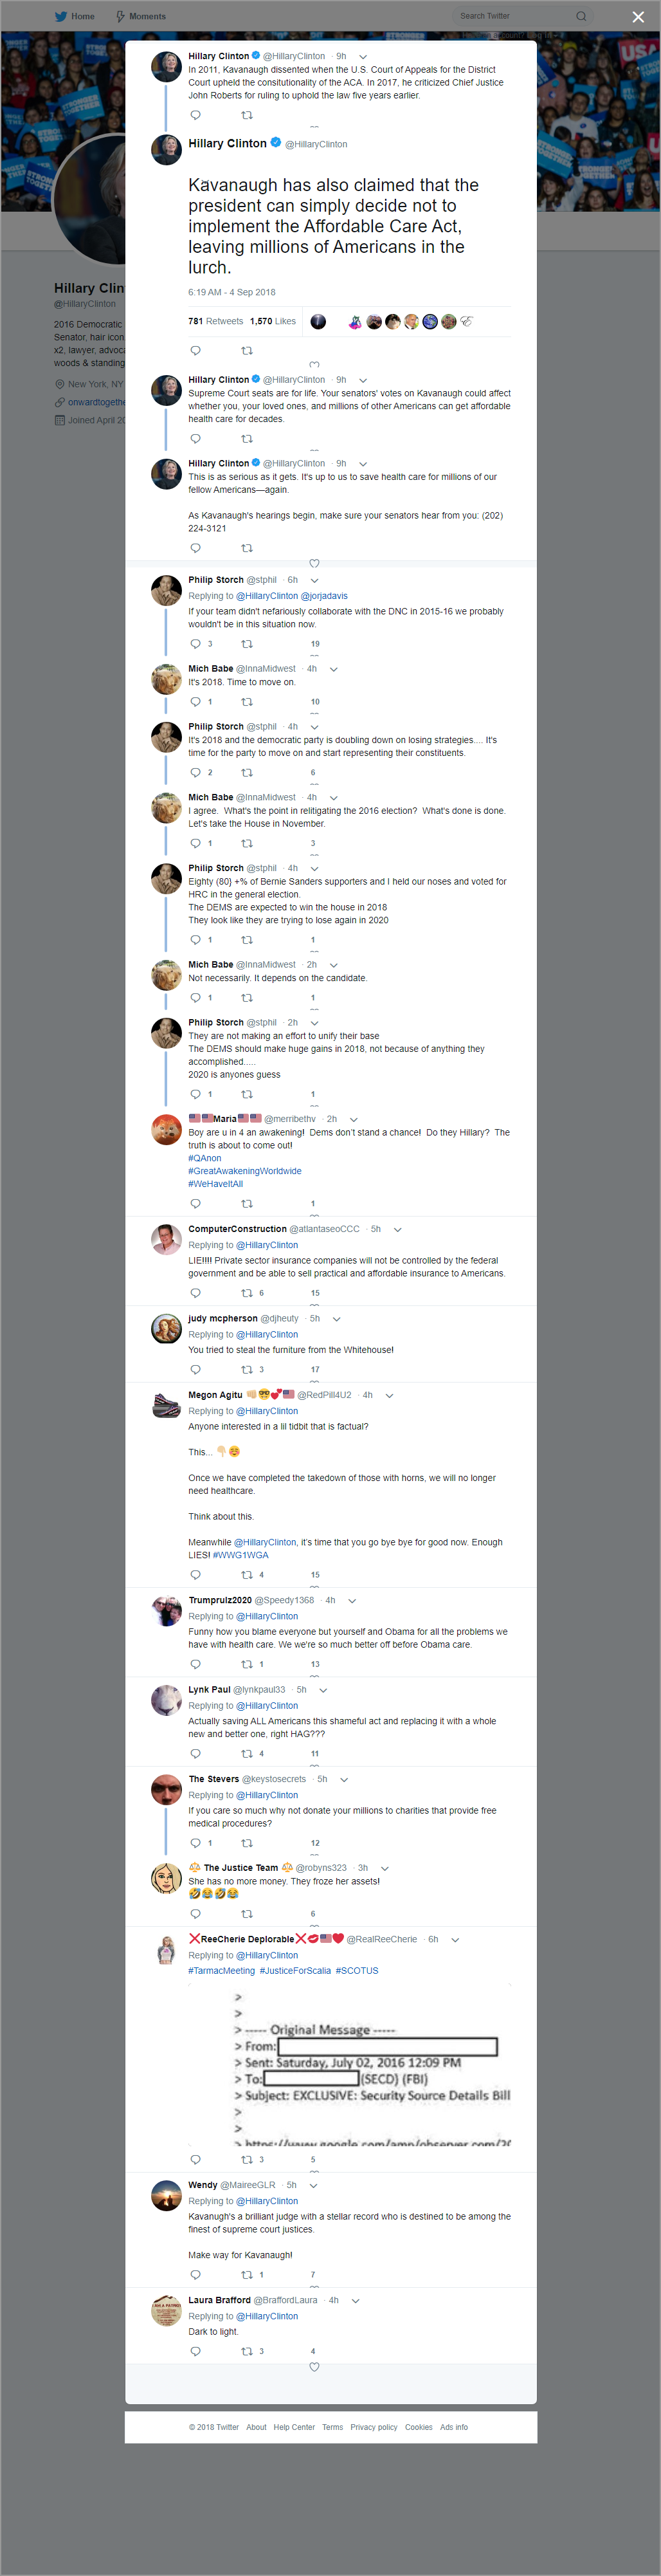Open the Privacy policy footer link
The height and width of the screenshot is (2576, 661).
click(x=374, y=2427)
